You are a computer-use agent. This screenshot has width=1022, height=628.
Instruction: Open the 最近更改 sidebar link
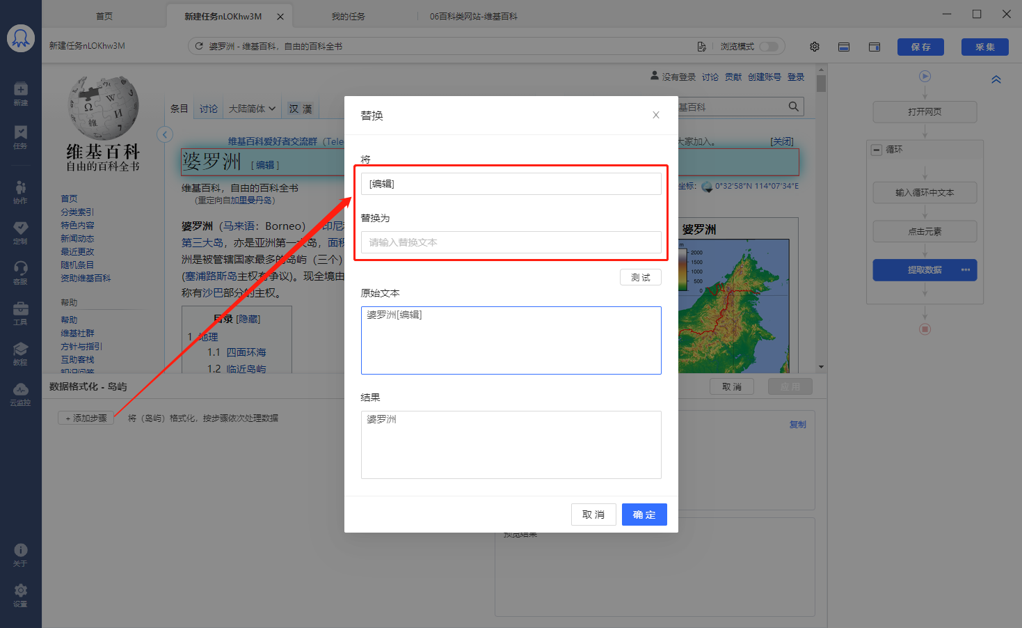pyautogui.click(x=77, y=251)
